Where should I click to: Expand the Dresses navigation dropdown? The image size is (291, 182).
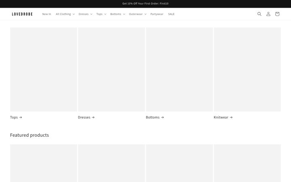coord(85,14)
